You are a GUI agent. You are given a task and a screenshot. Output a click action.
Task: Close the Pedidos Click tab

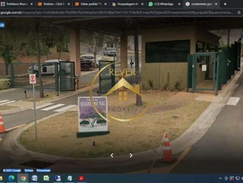point(69,4)
